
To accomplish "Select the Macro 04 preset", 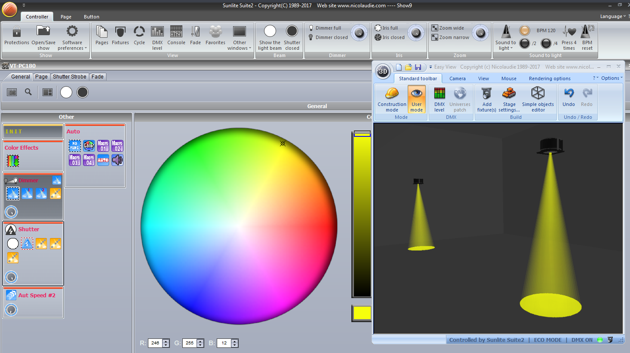I will tap(89, 160).
